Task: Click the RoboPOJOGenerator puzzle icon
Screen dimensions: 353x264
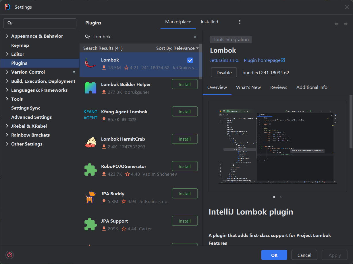Action: 90,170
